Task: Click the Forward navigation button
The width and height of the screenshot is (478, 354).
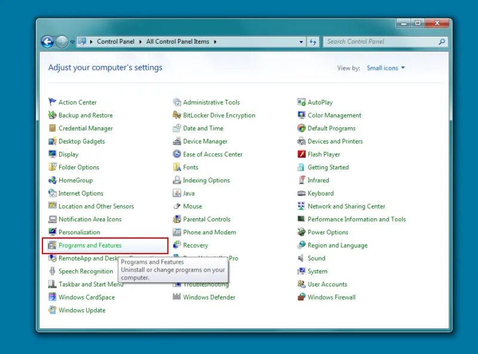Action: click(x=62, y=42)
